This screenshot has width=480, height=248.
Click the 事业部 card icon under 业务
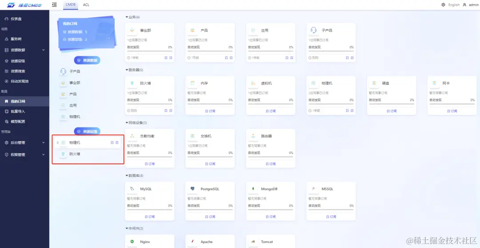(132, 30)
